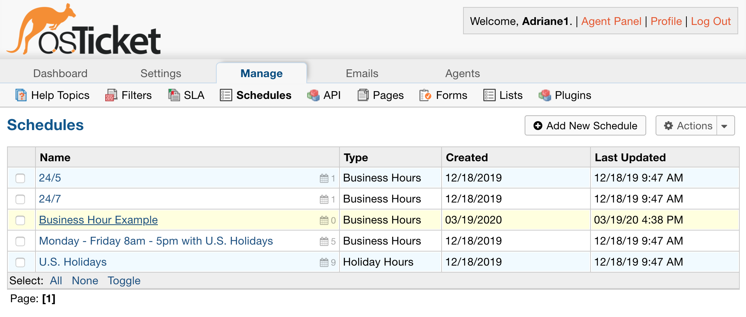The width and height of the screenshot is (746, 317).
Task: Click Add New Schedule button
Action: (x=585, y=125)
